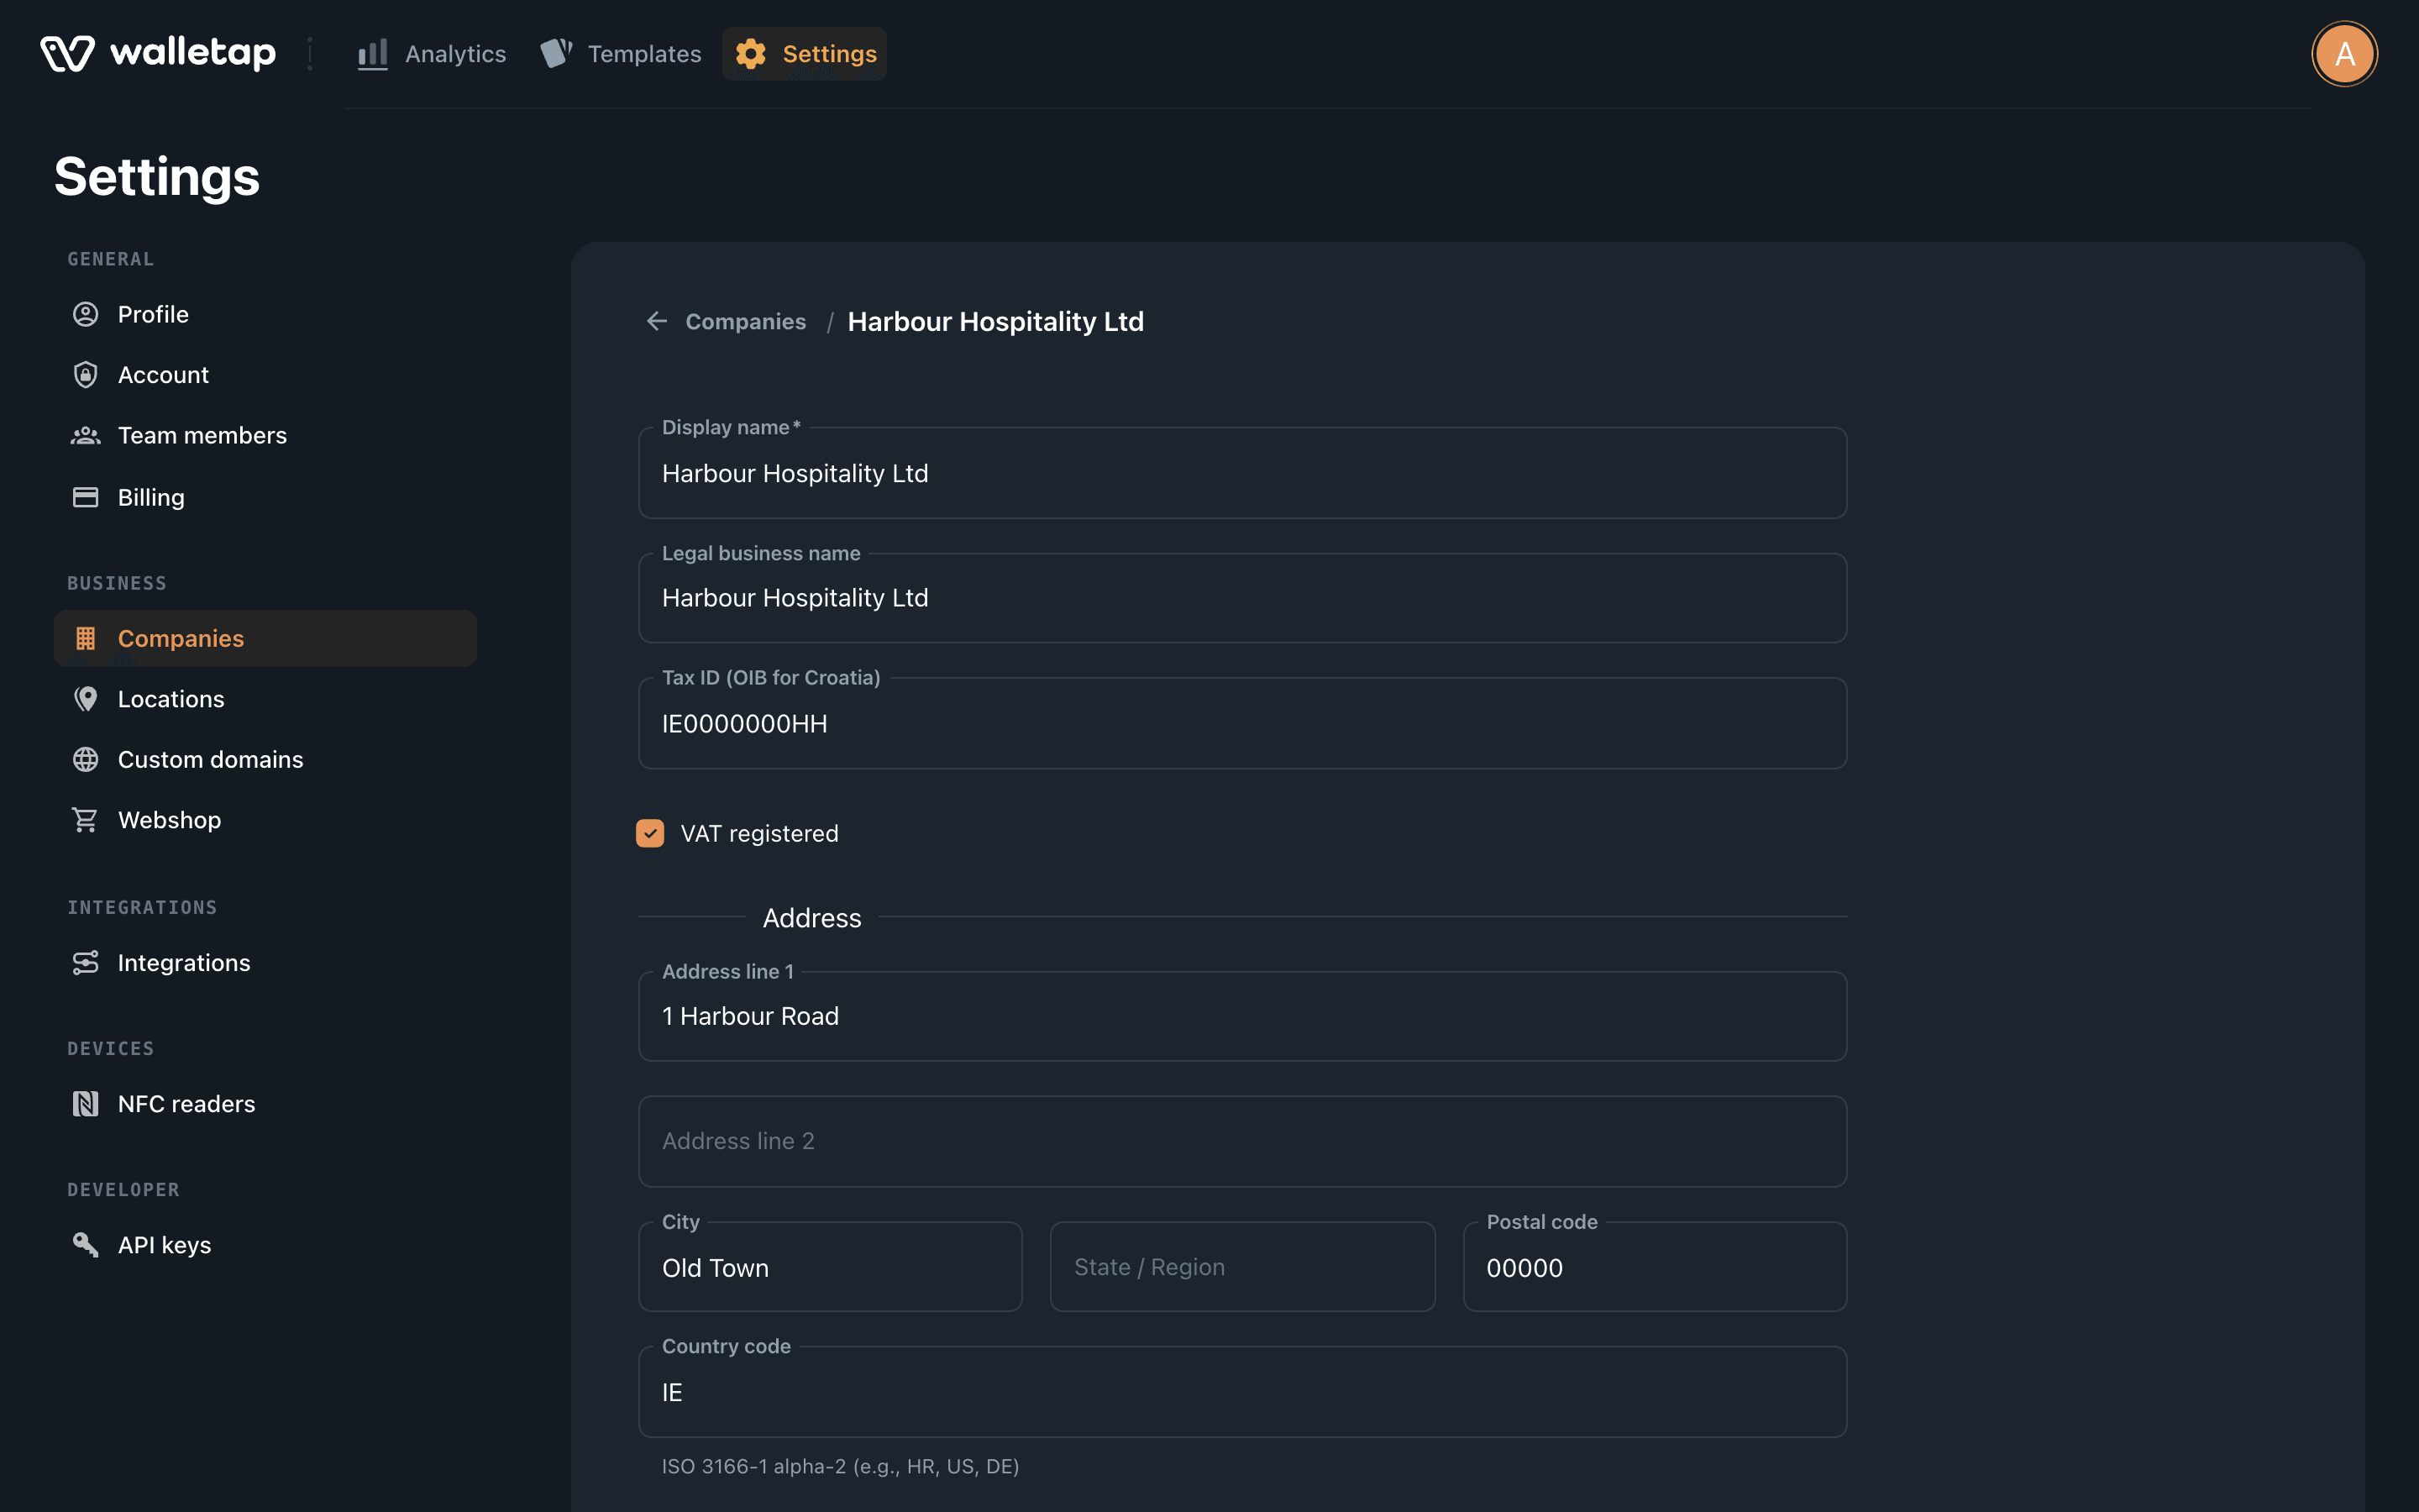The image size is (2419, 1512).
Task: Click the Billing card icon
Action: pos(86,497)
